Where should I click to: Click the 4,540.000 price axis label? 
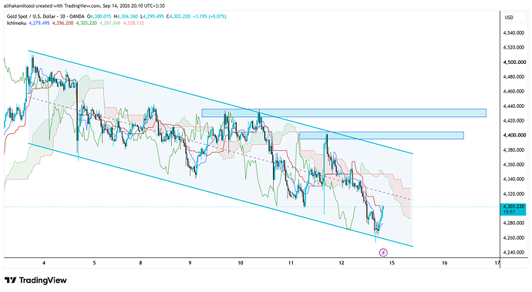pyautogui.click(x=514, y=33)
